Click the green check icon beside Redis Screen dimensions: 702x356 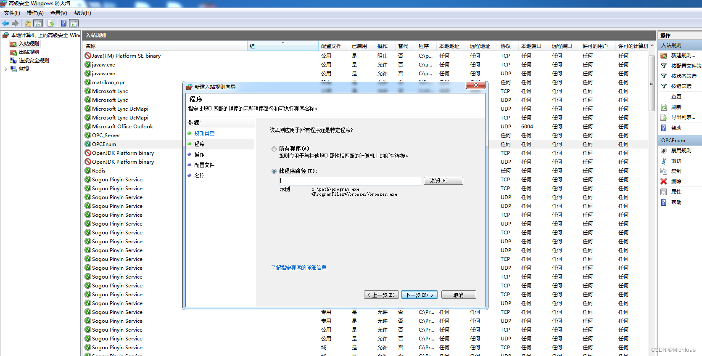[x=88, y=170]
